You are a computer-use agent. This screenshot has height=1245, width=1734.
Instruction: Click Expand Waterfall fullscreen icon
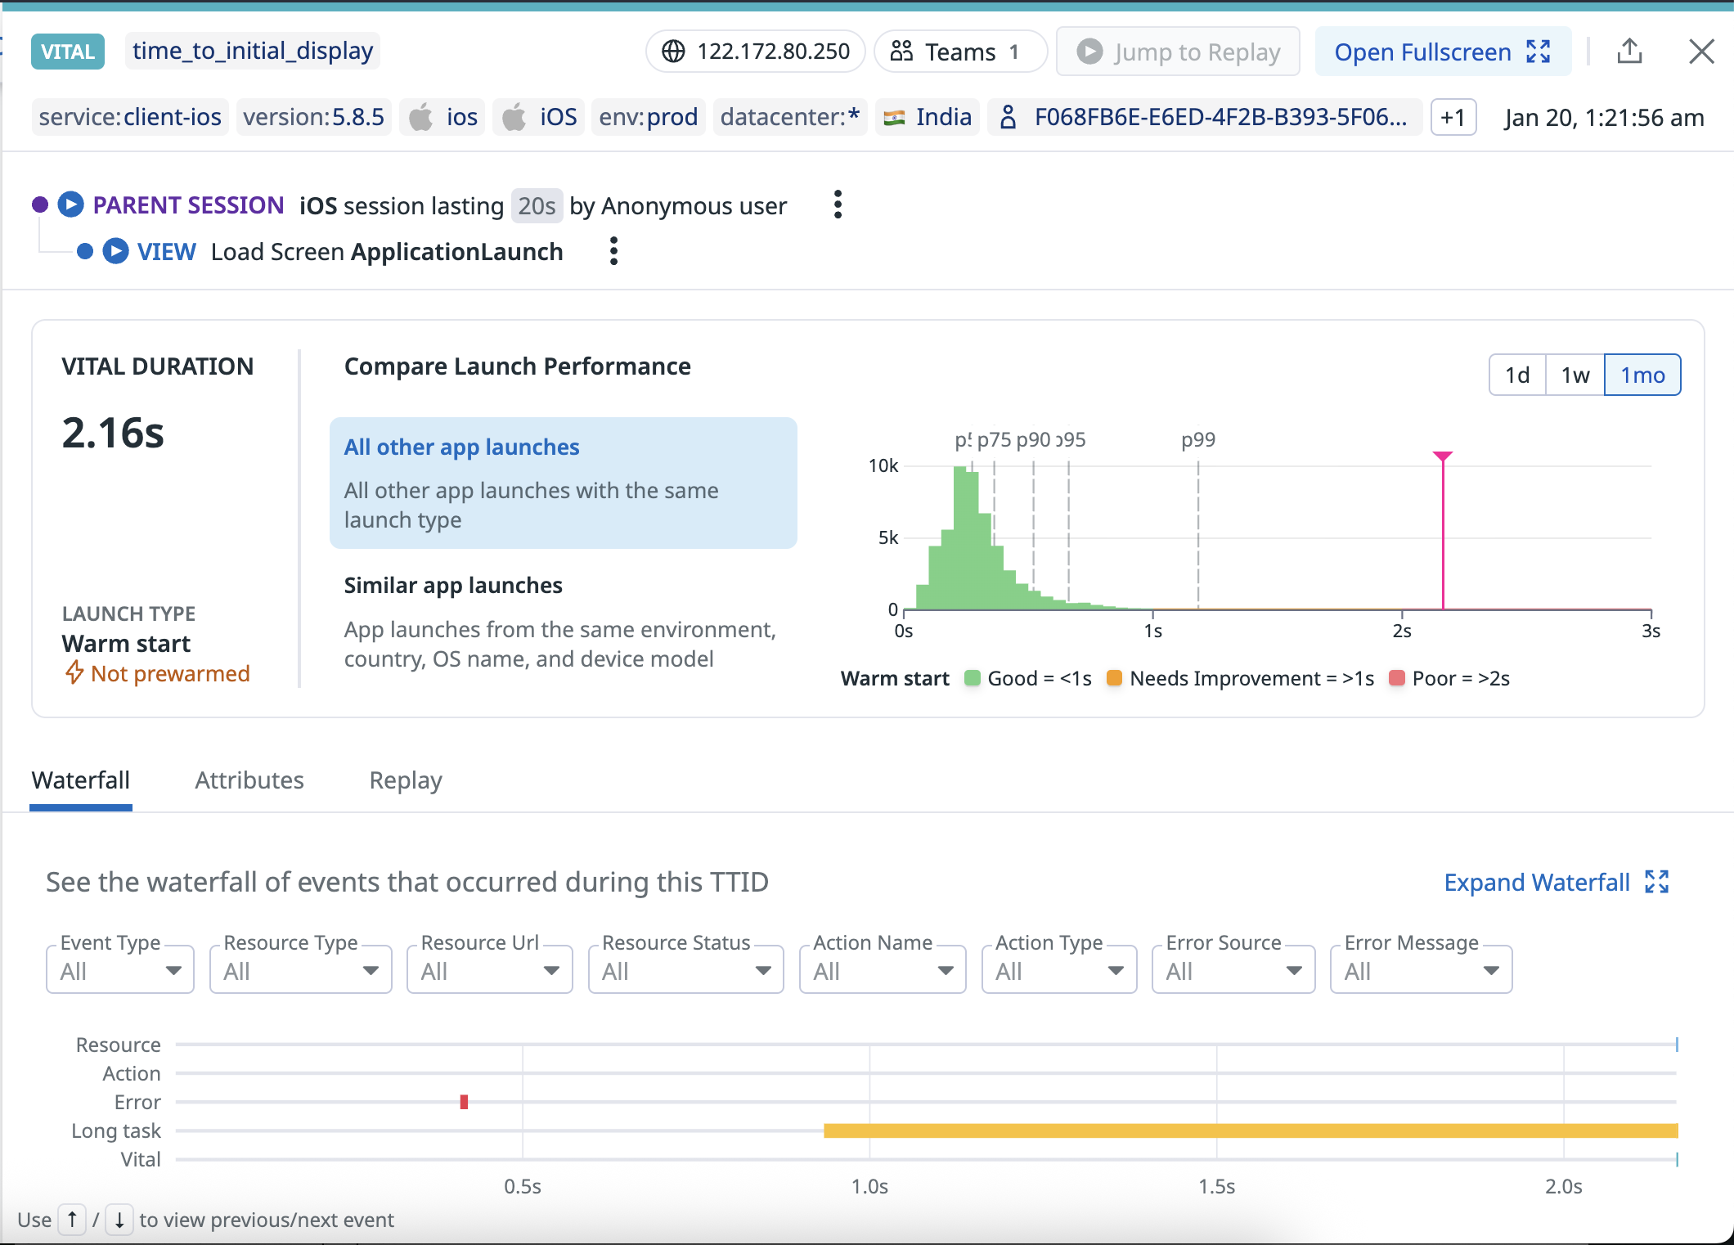[1657, 882]
